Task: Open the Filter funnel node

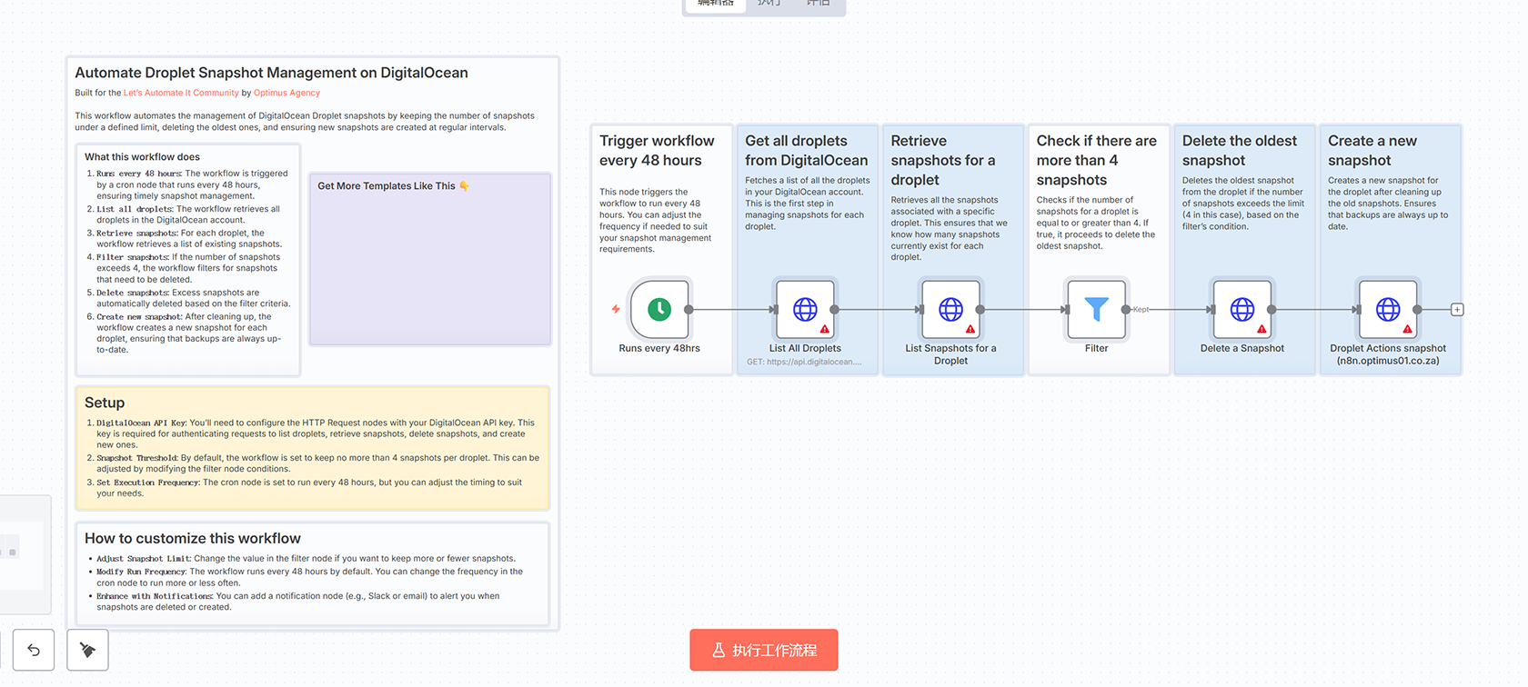Action: (1096, 310)
